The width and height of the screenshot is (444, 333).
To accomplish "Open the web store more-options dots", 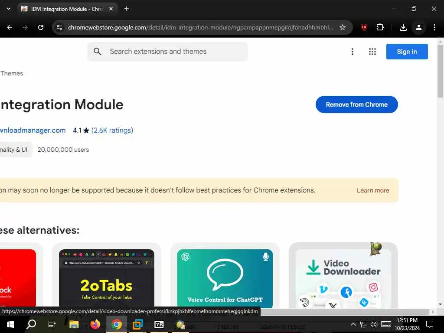I will 352,52.
